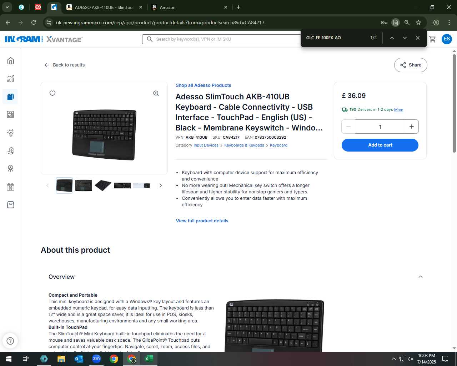Screen dimensions: 457x366
Task: Increase quantity with the plus button
Action: 412,127
